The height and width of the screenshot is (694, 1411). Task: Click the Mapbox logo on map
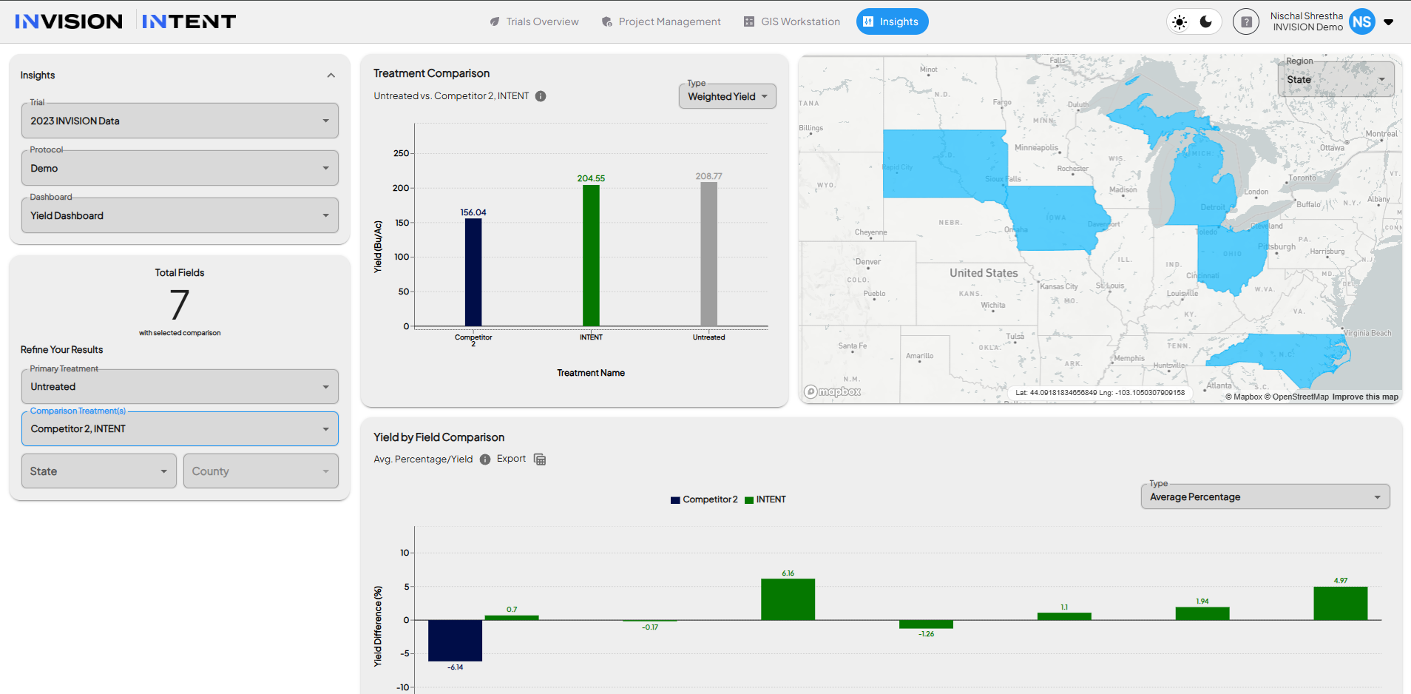[x=833, y=391]
